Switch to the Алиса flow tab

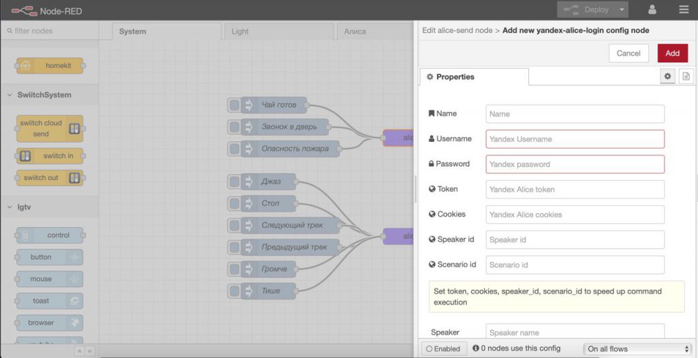click(x=354, y=31)
